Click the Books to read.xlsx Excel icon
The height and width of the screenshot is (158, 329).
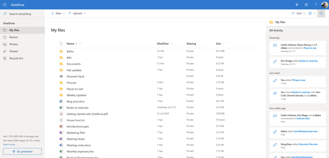(61, 108)
